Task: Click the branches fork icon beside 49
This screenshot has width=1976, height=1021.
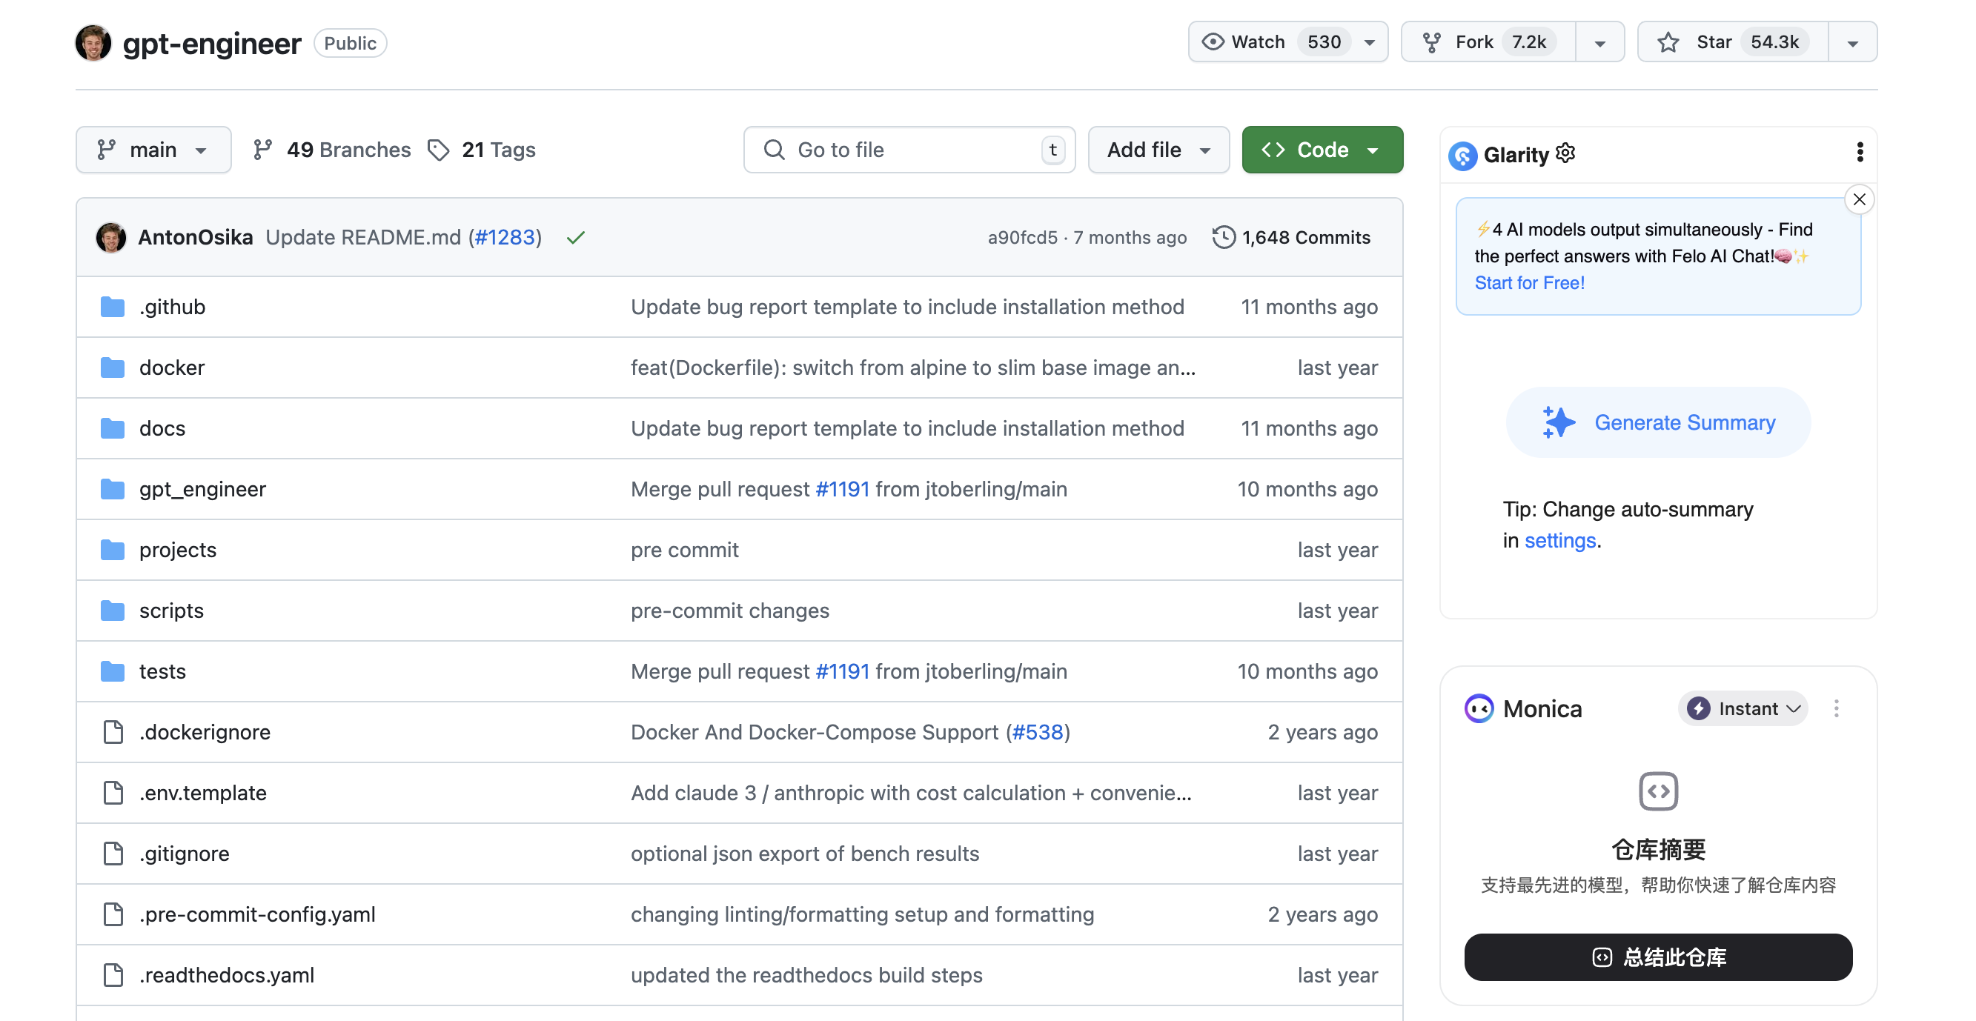Action: (x=263, y=150)
